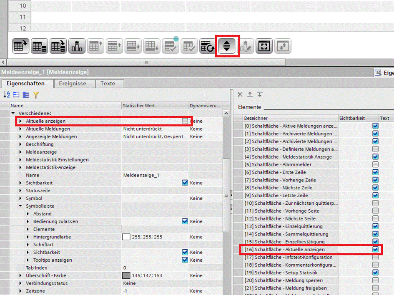Open setup statistics toolbar button

click(246, 46)
